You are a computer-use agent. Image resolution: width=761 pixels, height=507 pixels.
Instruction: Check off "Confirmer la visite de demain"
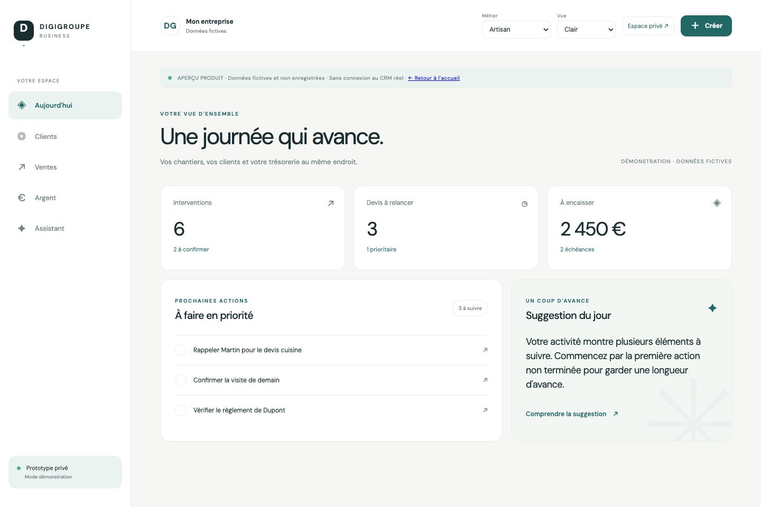[x=181, y=380]
